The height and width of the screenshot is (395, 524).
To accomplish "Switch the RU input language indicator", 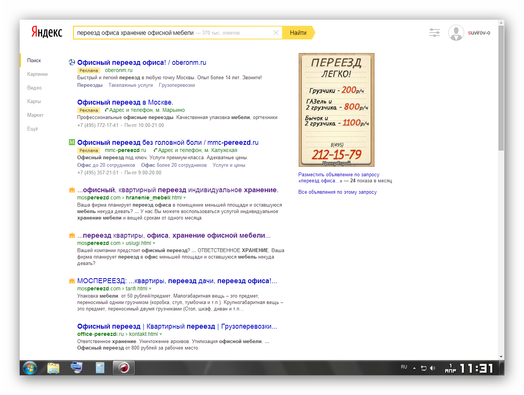I will 404,367.
